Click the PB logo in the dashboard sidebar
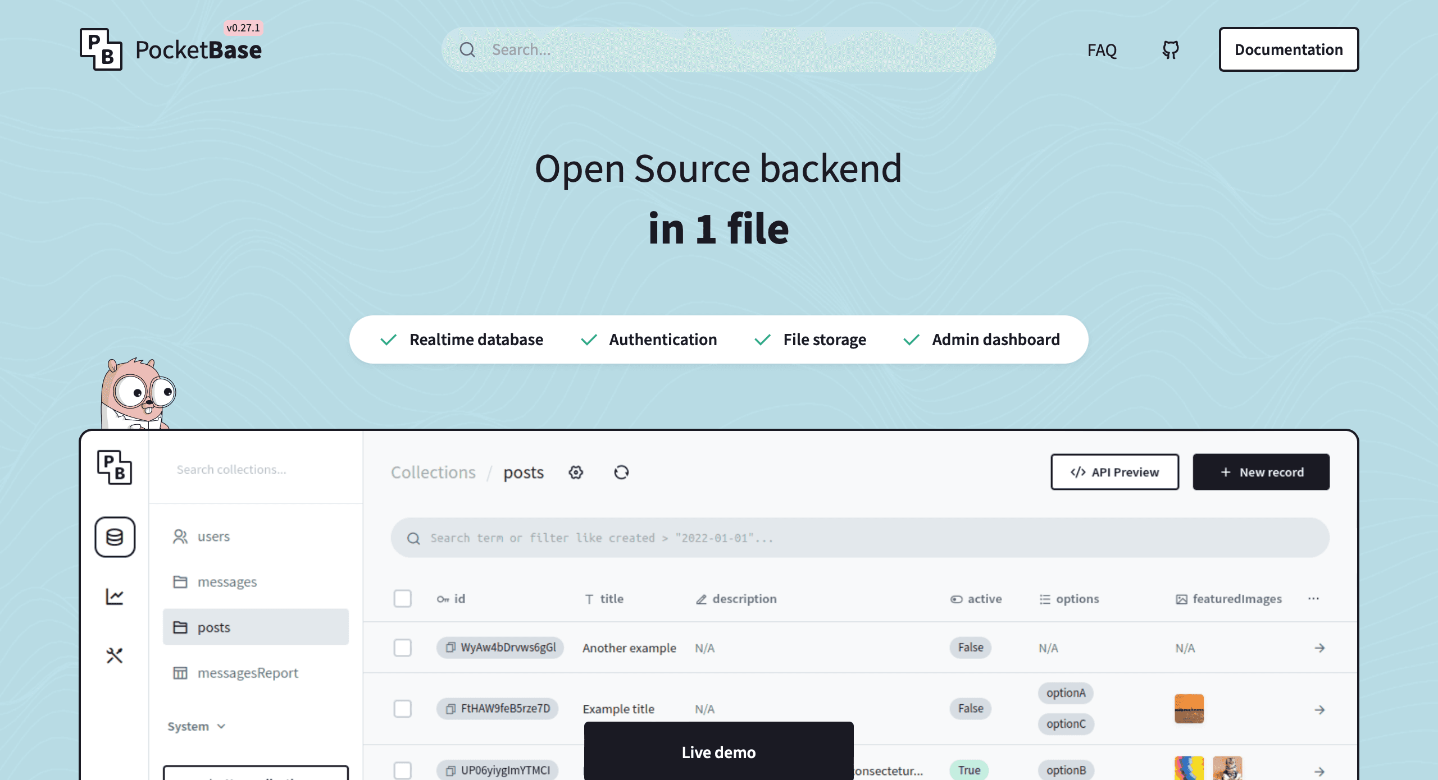The image size is (1438, 780). (x=115, y=467)
